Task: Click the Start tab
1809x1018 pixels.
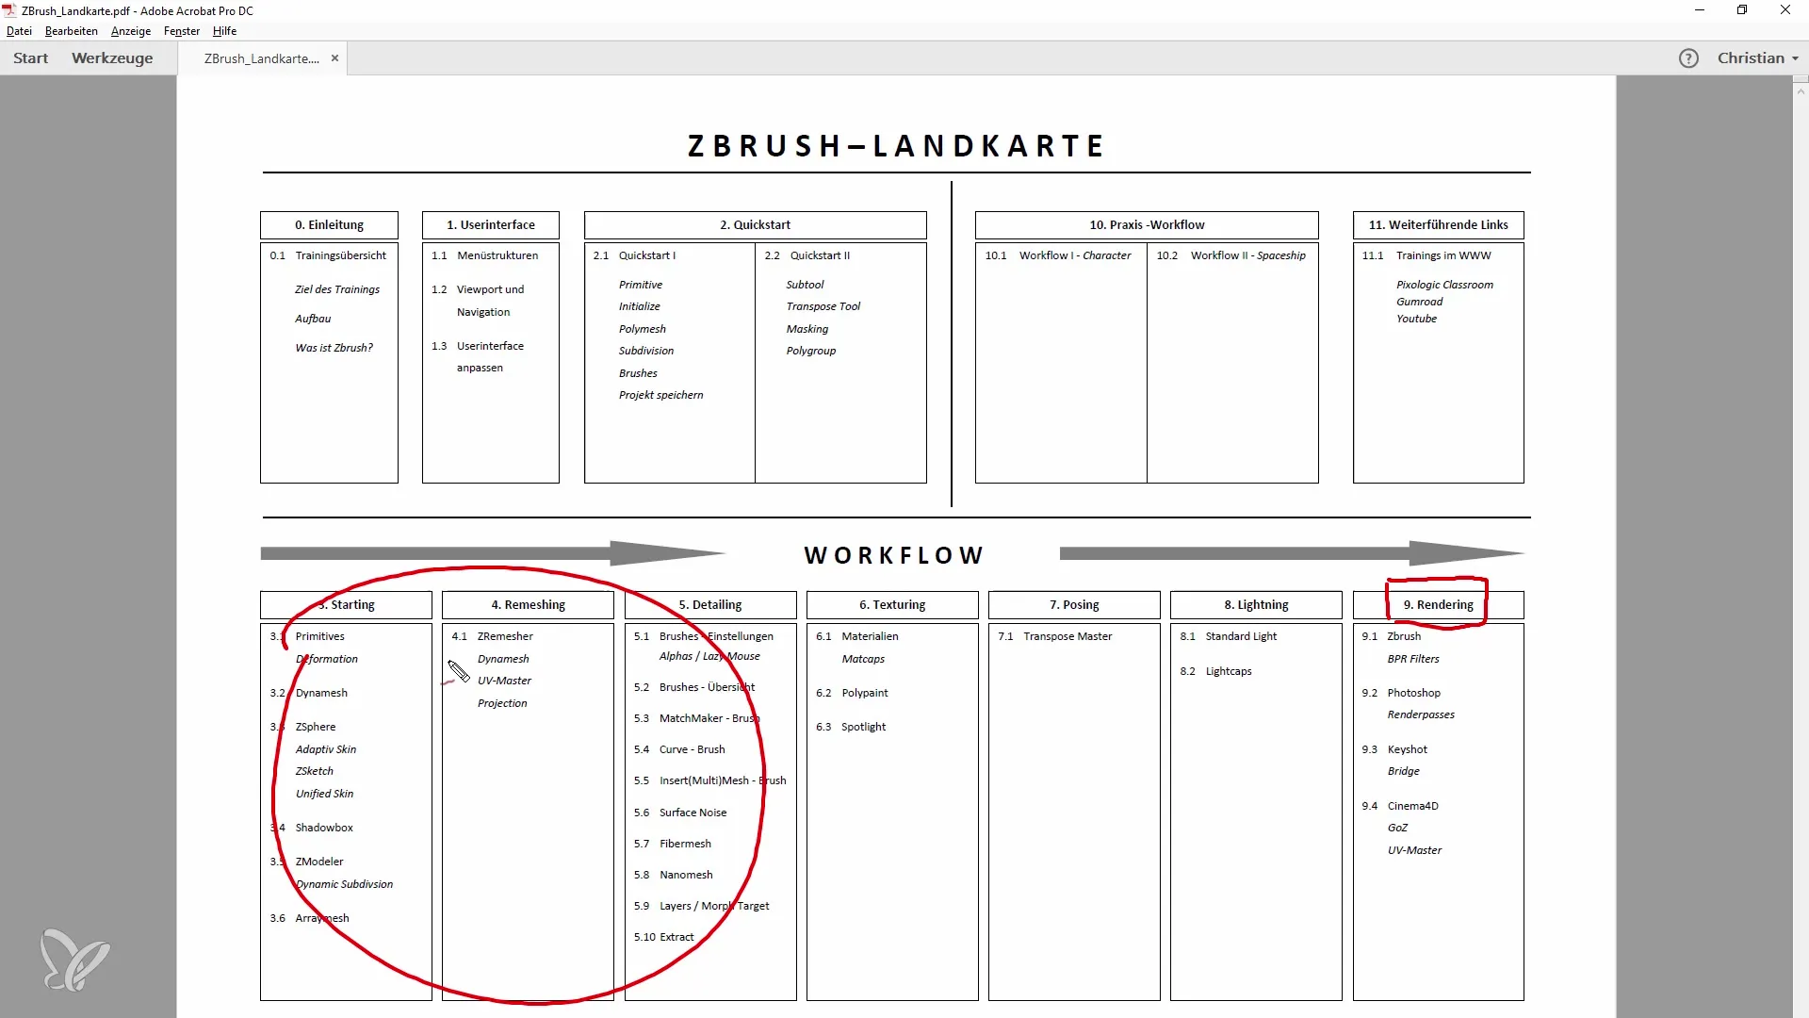Action: click(x=31, y=57)
